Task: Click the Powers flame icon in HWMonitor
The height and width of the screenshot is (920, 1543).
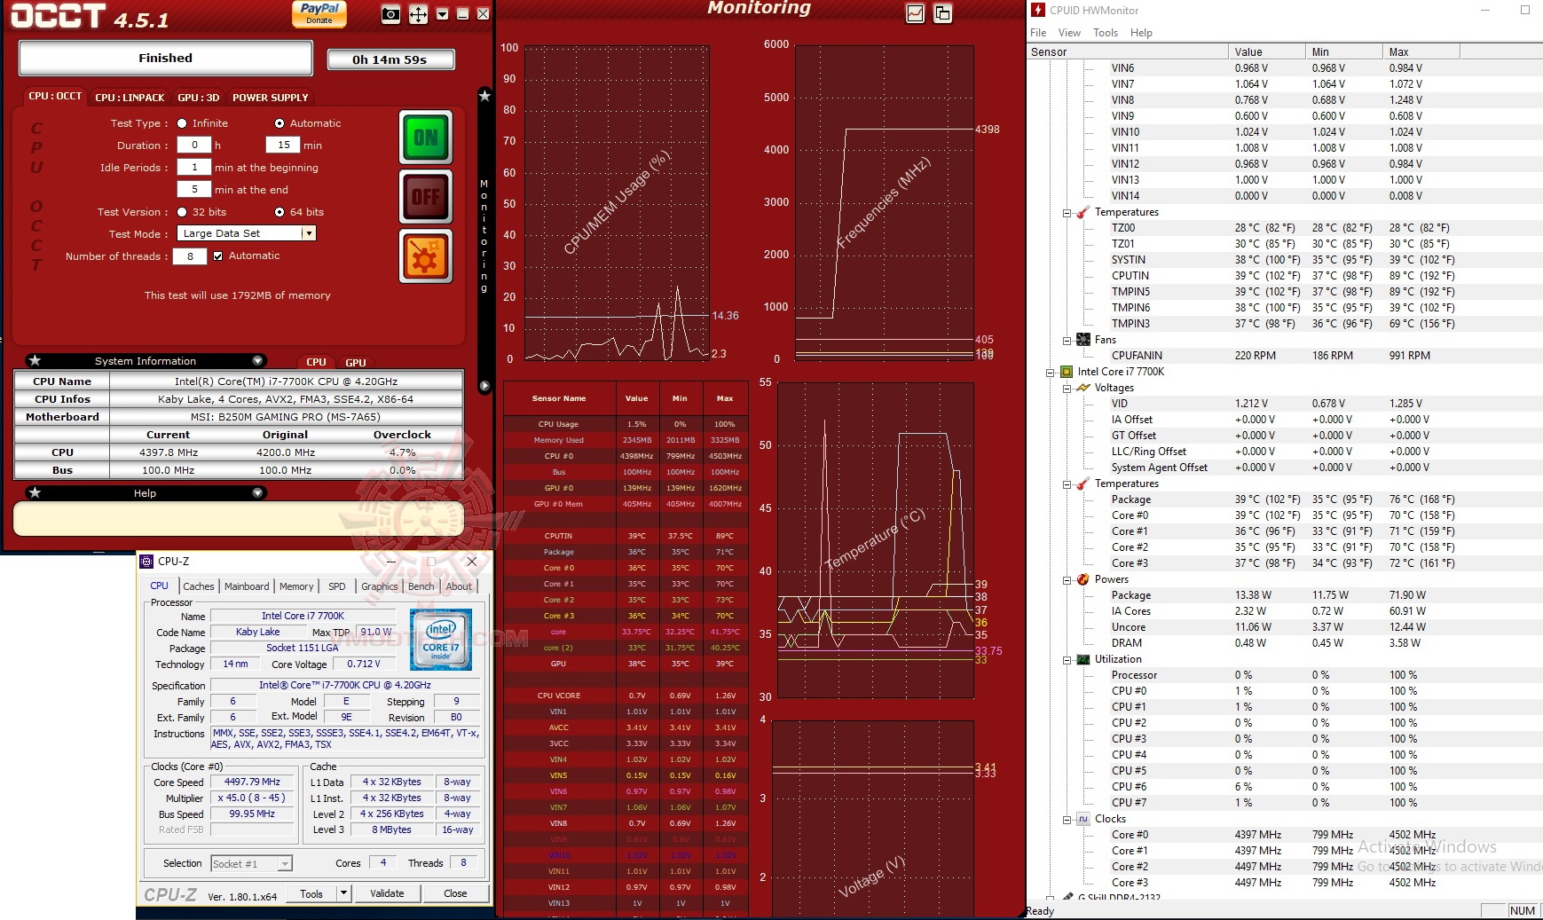Action: click(1083, 579)
